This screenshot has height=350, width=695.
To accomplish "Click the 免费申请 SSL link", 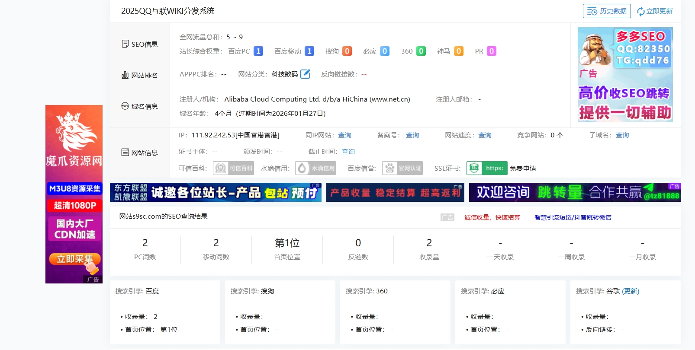I will coord(523,169).
